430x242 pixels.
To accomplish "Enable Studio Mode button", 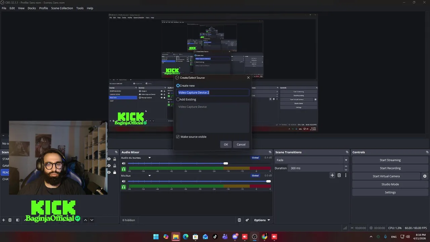I will click(390, 184).
